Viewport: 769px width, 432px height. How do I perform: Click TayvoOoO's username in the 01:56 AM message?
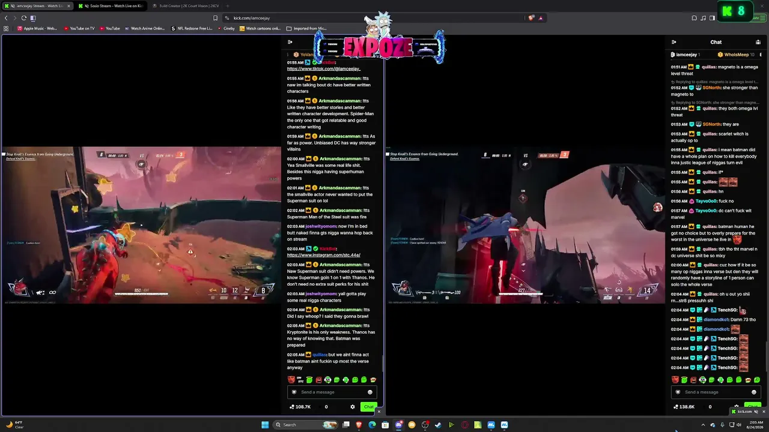706,201
